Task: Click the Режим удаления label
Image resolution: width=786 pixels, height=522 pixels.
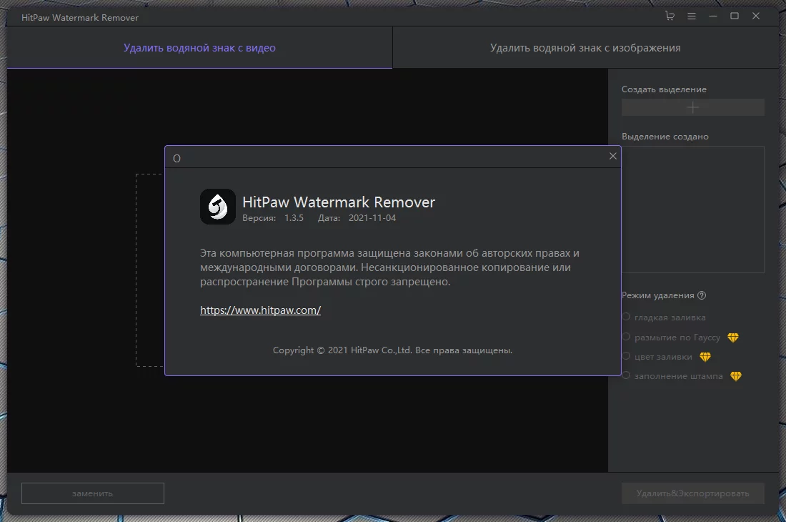Action: tap(657, 295)
